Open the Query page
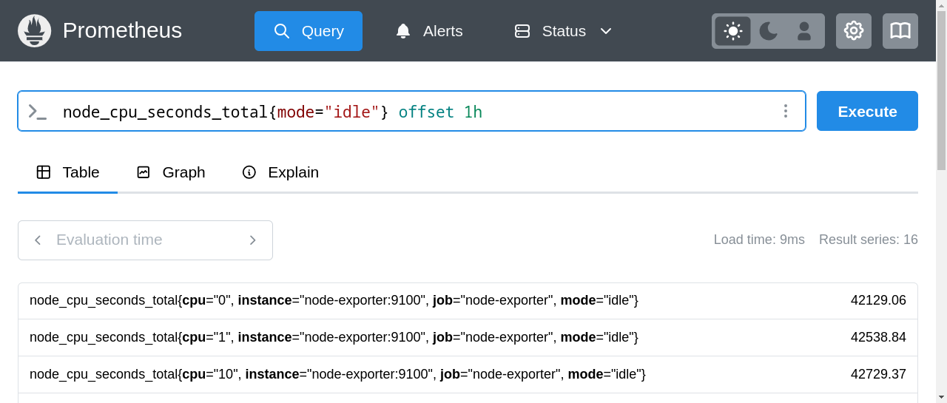 [309, 31]
